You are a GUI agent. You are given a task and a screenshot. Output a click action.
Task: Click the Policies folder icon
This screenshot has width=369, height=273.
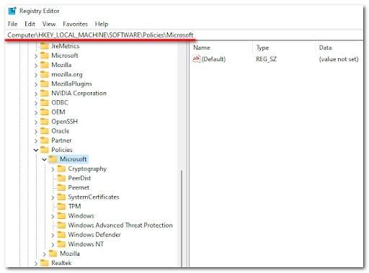click(x=45, y=150)
